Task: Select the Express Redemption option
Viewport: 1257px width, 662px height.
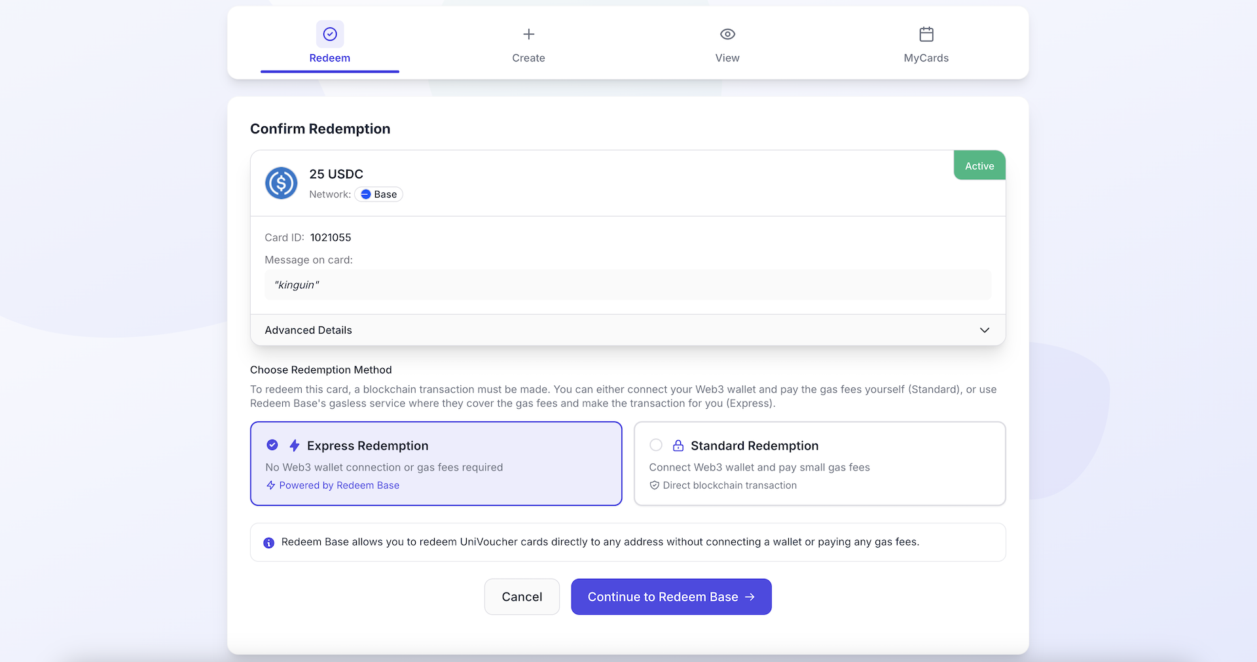Action: coord(436,463)
